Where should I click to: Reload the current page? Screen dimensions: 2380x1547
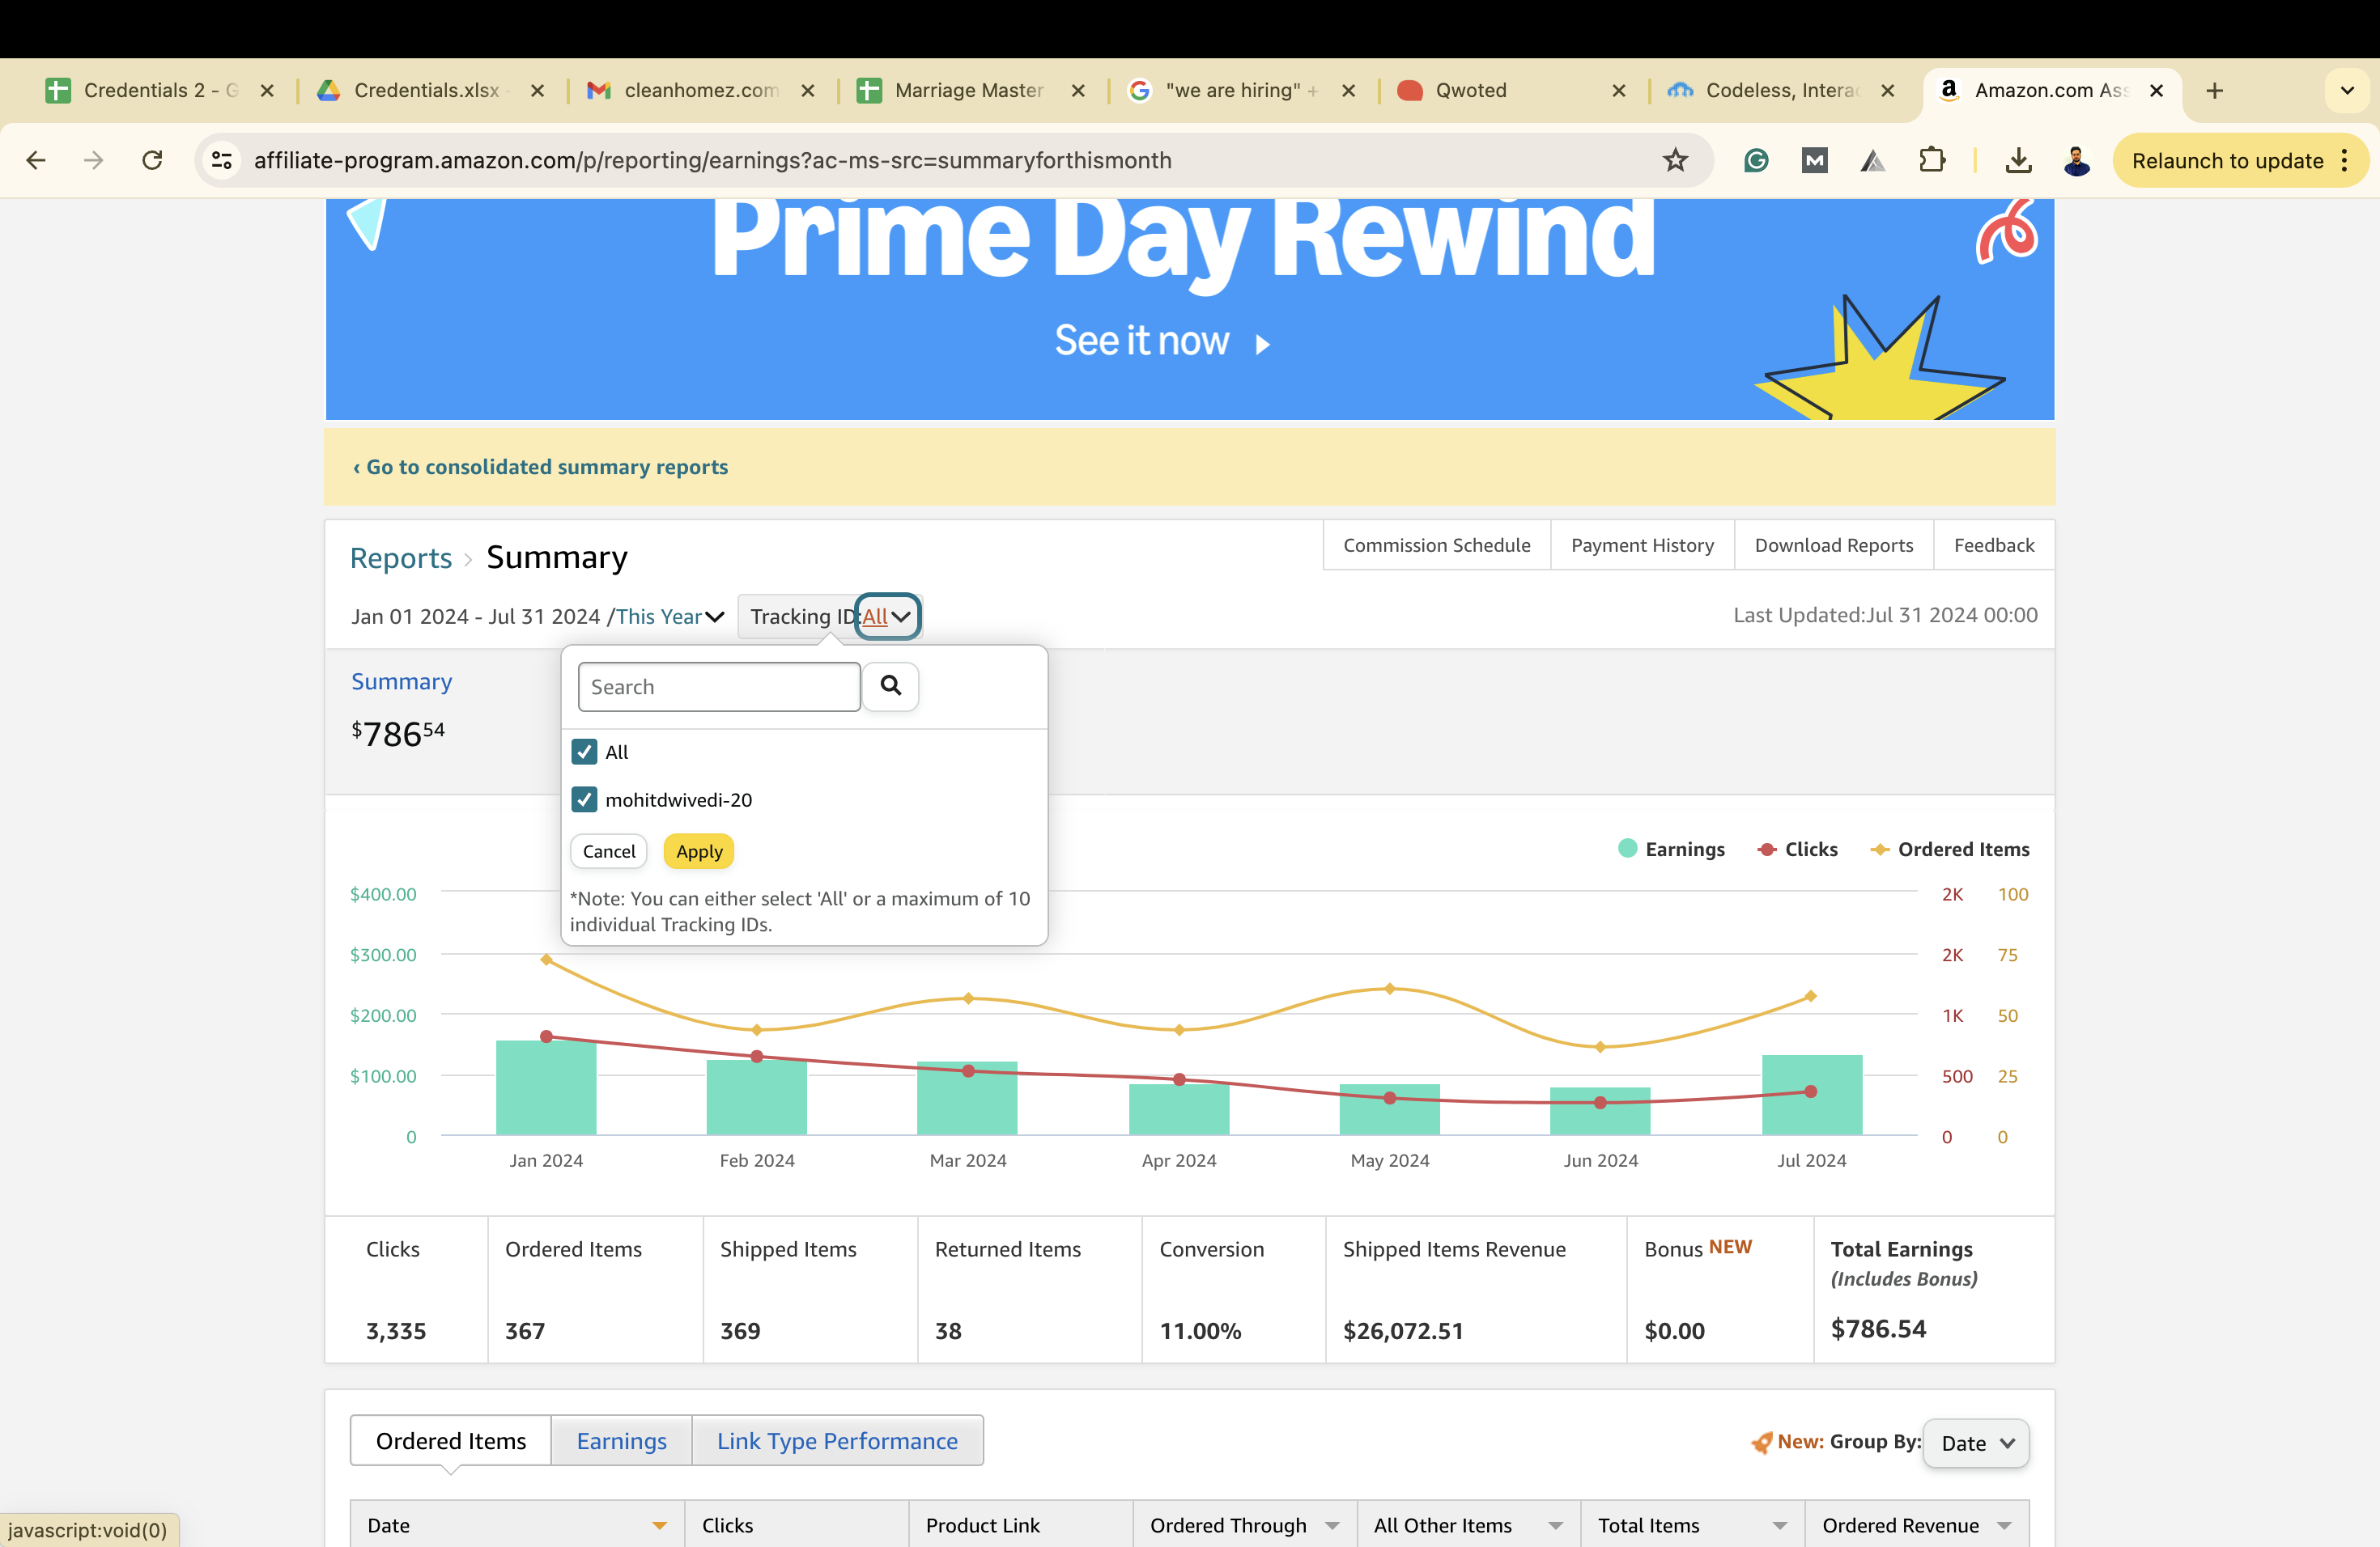point(152,160)
